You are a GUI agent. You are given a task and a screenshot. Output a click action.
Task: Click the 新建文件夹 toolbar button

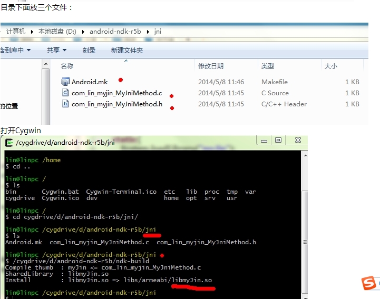coord(126,51)
